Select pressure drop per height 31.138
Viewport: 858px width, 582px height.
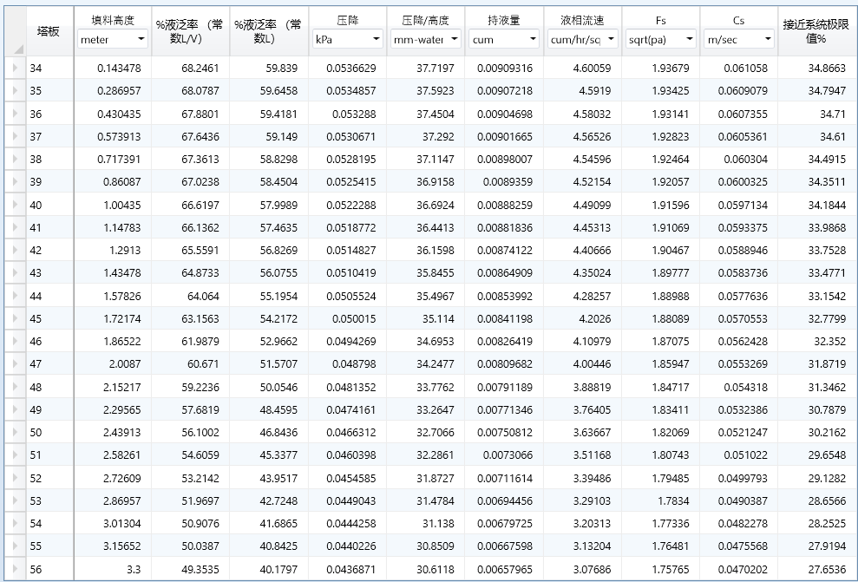438,523
